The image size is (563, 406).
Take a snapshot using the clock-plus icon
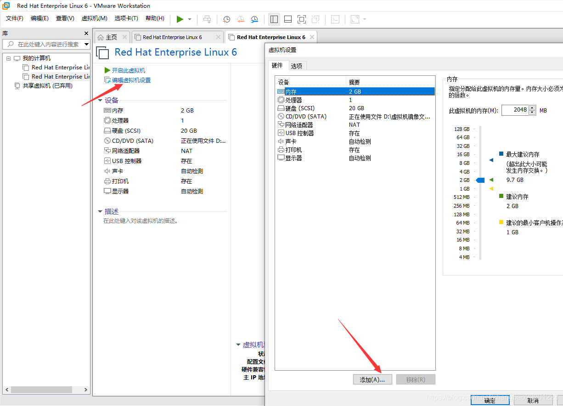click(226, 19)
